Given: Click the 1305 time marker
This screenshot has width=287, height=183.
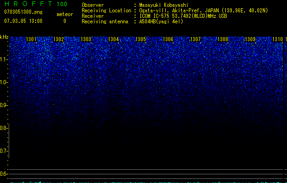Looking at the screenshot, I should [141, 39].
